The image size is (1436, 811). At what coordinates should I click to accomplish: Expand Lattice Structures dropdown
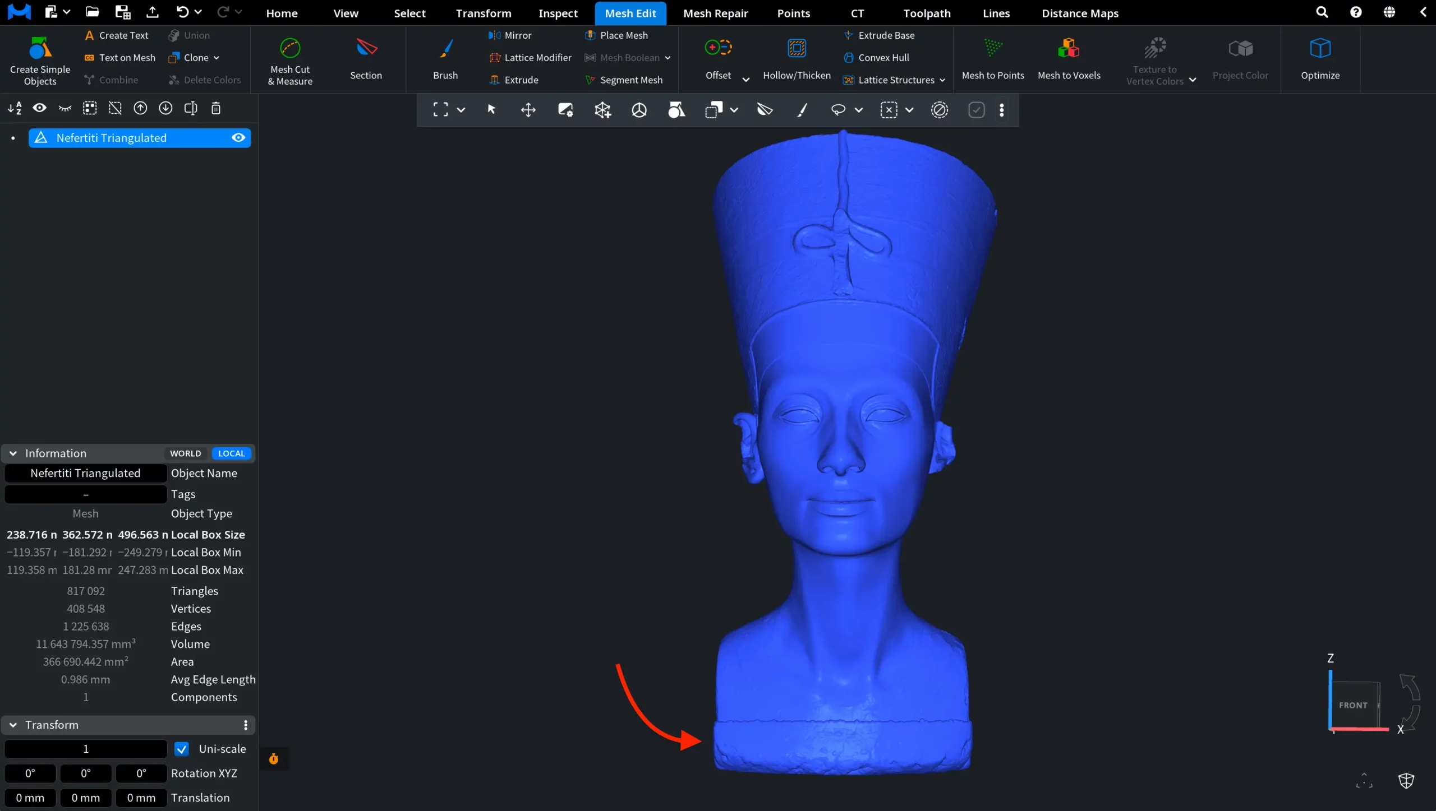tap(942, 80)
